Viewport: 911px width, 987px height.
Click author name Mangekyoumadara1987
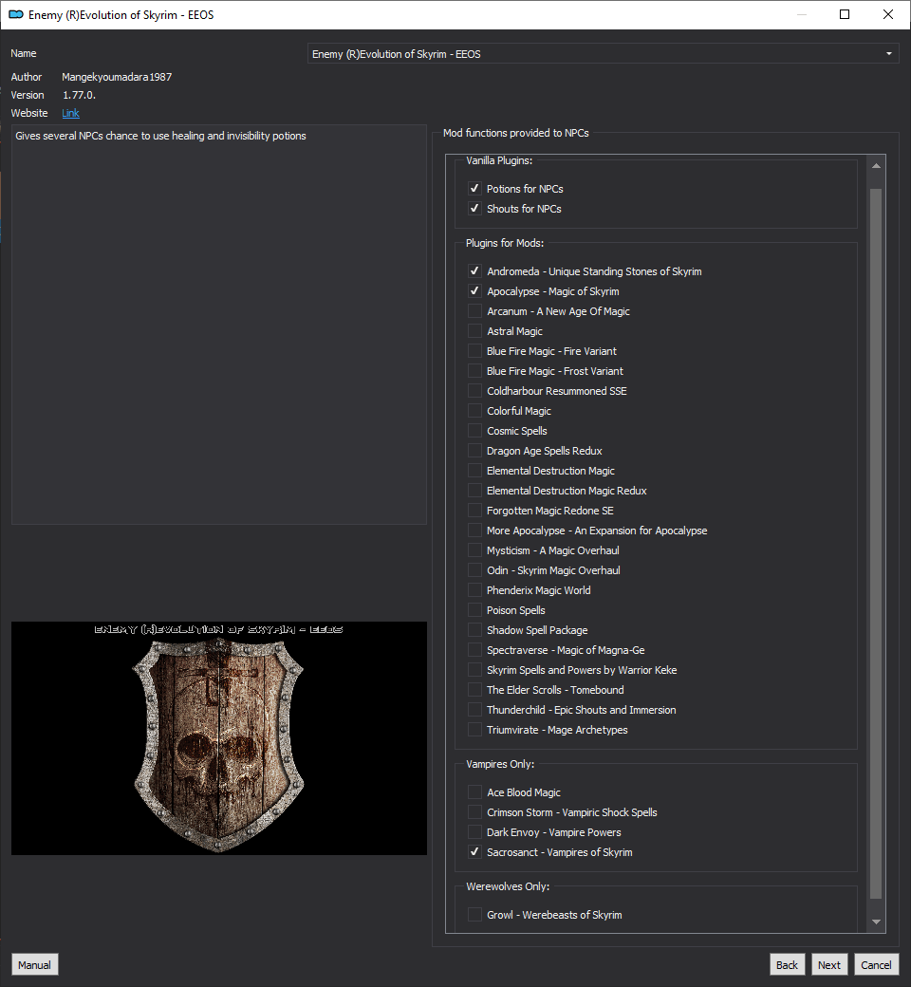click(117, 77)
